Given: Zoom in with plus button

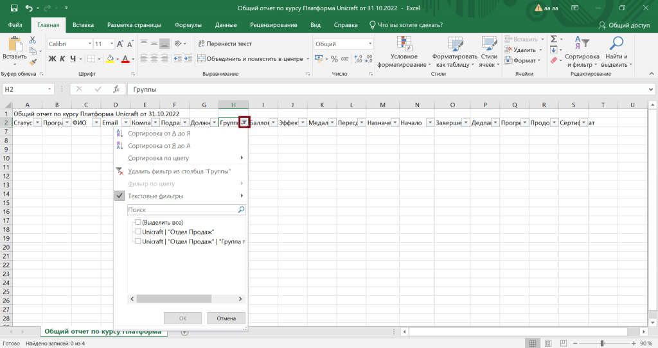Looking at the screenshot, I should pyautogui.click(x=634, y=344).
